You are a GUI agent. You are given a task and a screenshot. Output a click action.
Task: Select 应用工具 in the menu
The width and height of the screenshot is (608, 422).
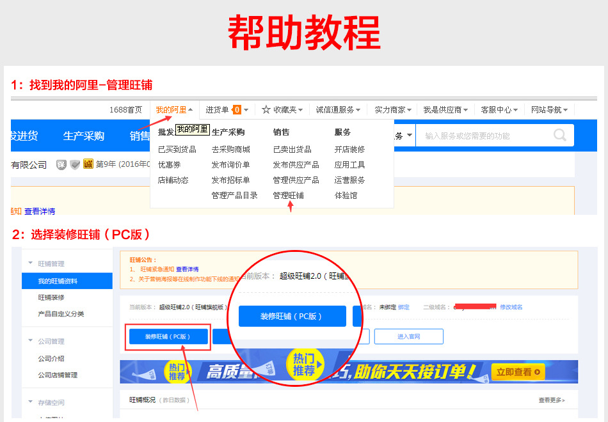tap(349, 165)
